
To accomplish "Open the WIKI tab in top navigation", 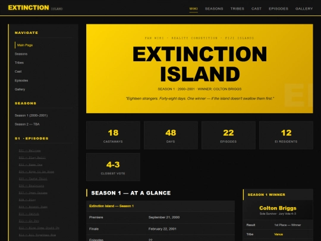I will 193,8.
